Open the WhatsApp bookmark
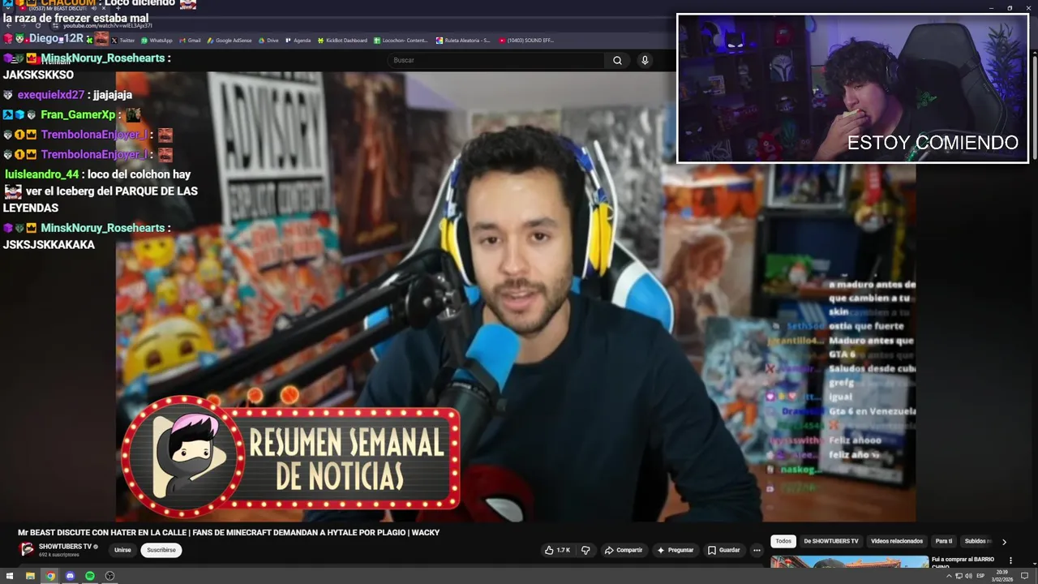 [x=157, y=41]
